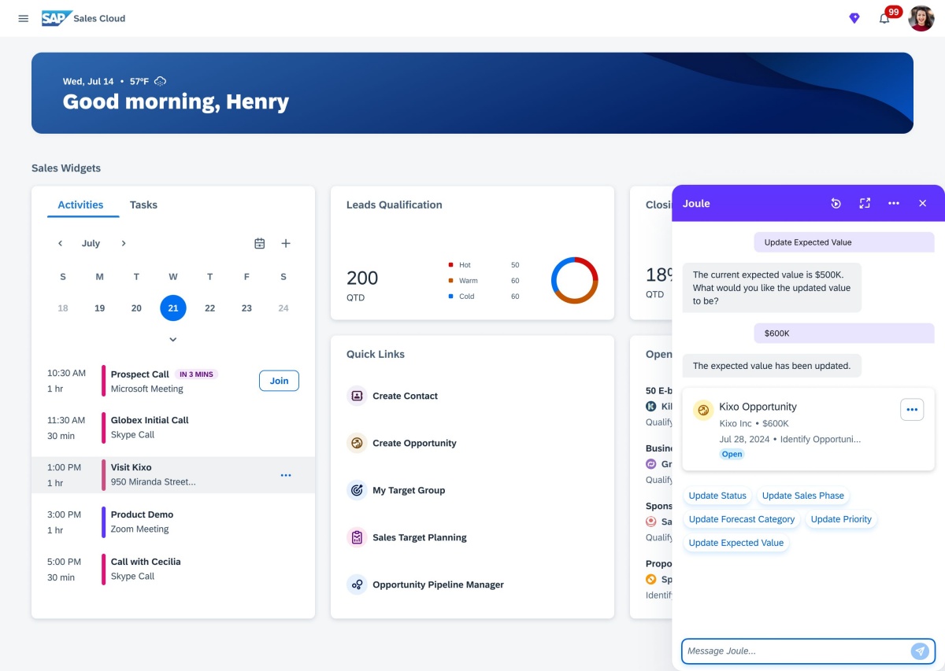Click Joule history restore icon
This screenshot has width=945, height=671.
point(836,204)
